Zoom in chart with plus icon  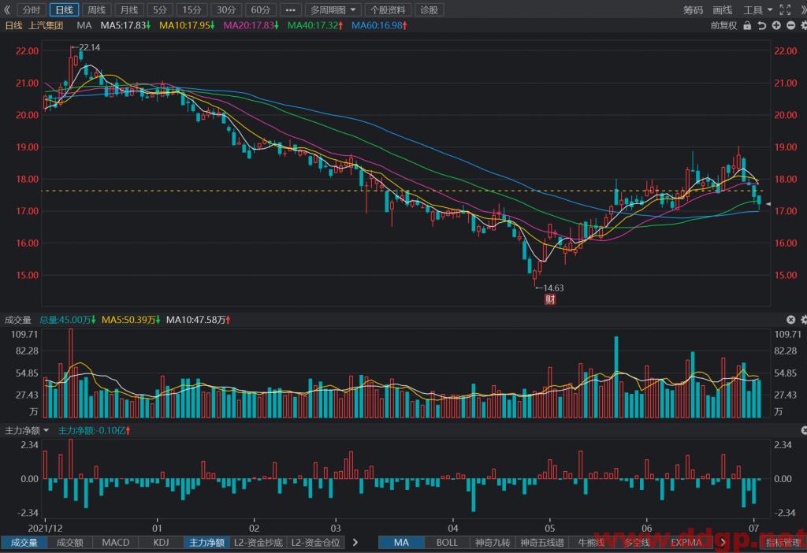[x=776, y=25]
